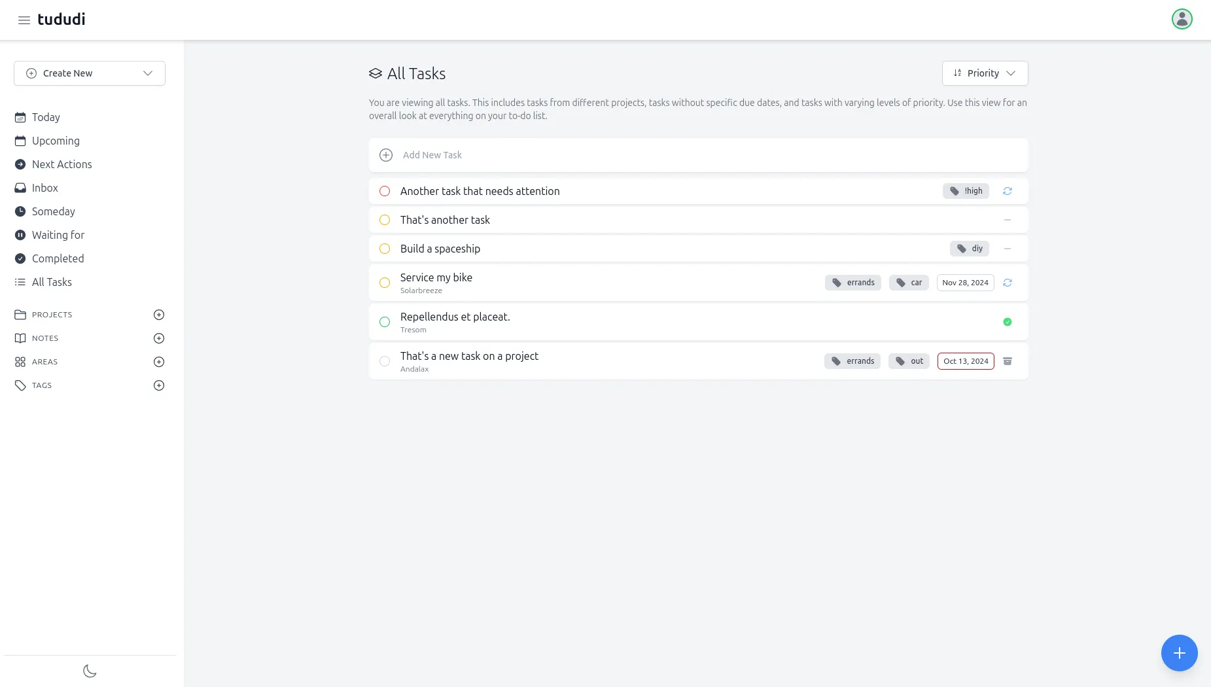The height and width of the screenshot is (687, 1211).
Task: Add a new area with plus icon
Action: click(159, 362)
